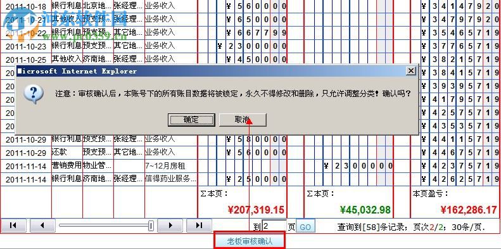Viewport: 501px width, 249px height.
Task: Select the 2011-10-18 date cell
Action: [26, 6]
